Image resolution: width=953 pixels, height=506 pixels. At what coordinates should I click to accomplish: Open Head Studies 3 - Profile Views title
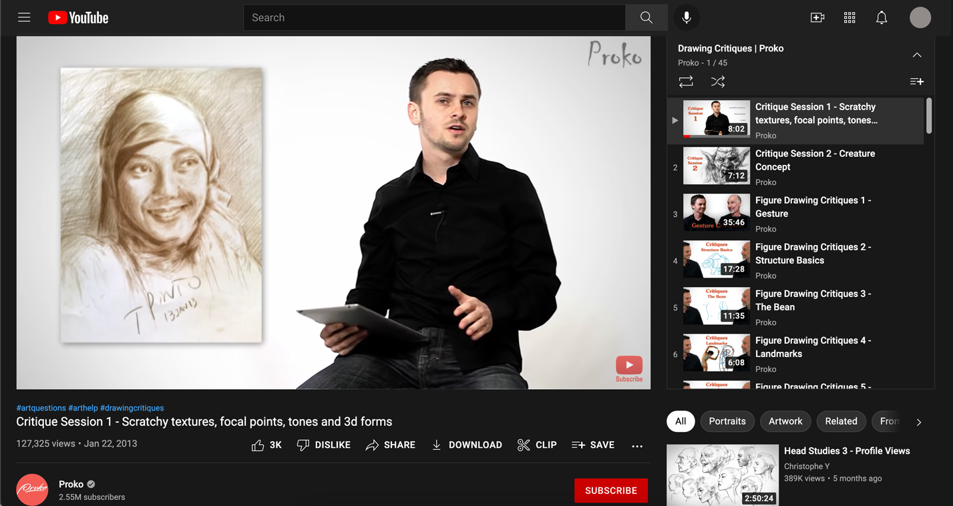tap(847, 451)
